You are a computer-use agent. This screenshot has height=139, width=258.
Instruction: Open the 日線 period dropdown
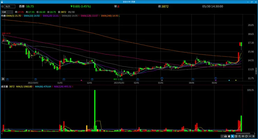pos(7,12)
